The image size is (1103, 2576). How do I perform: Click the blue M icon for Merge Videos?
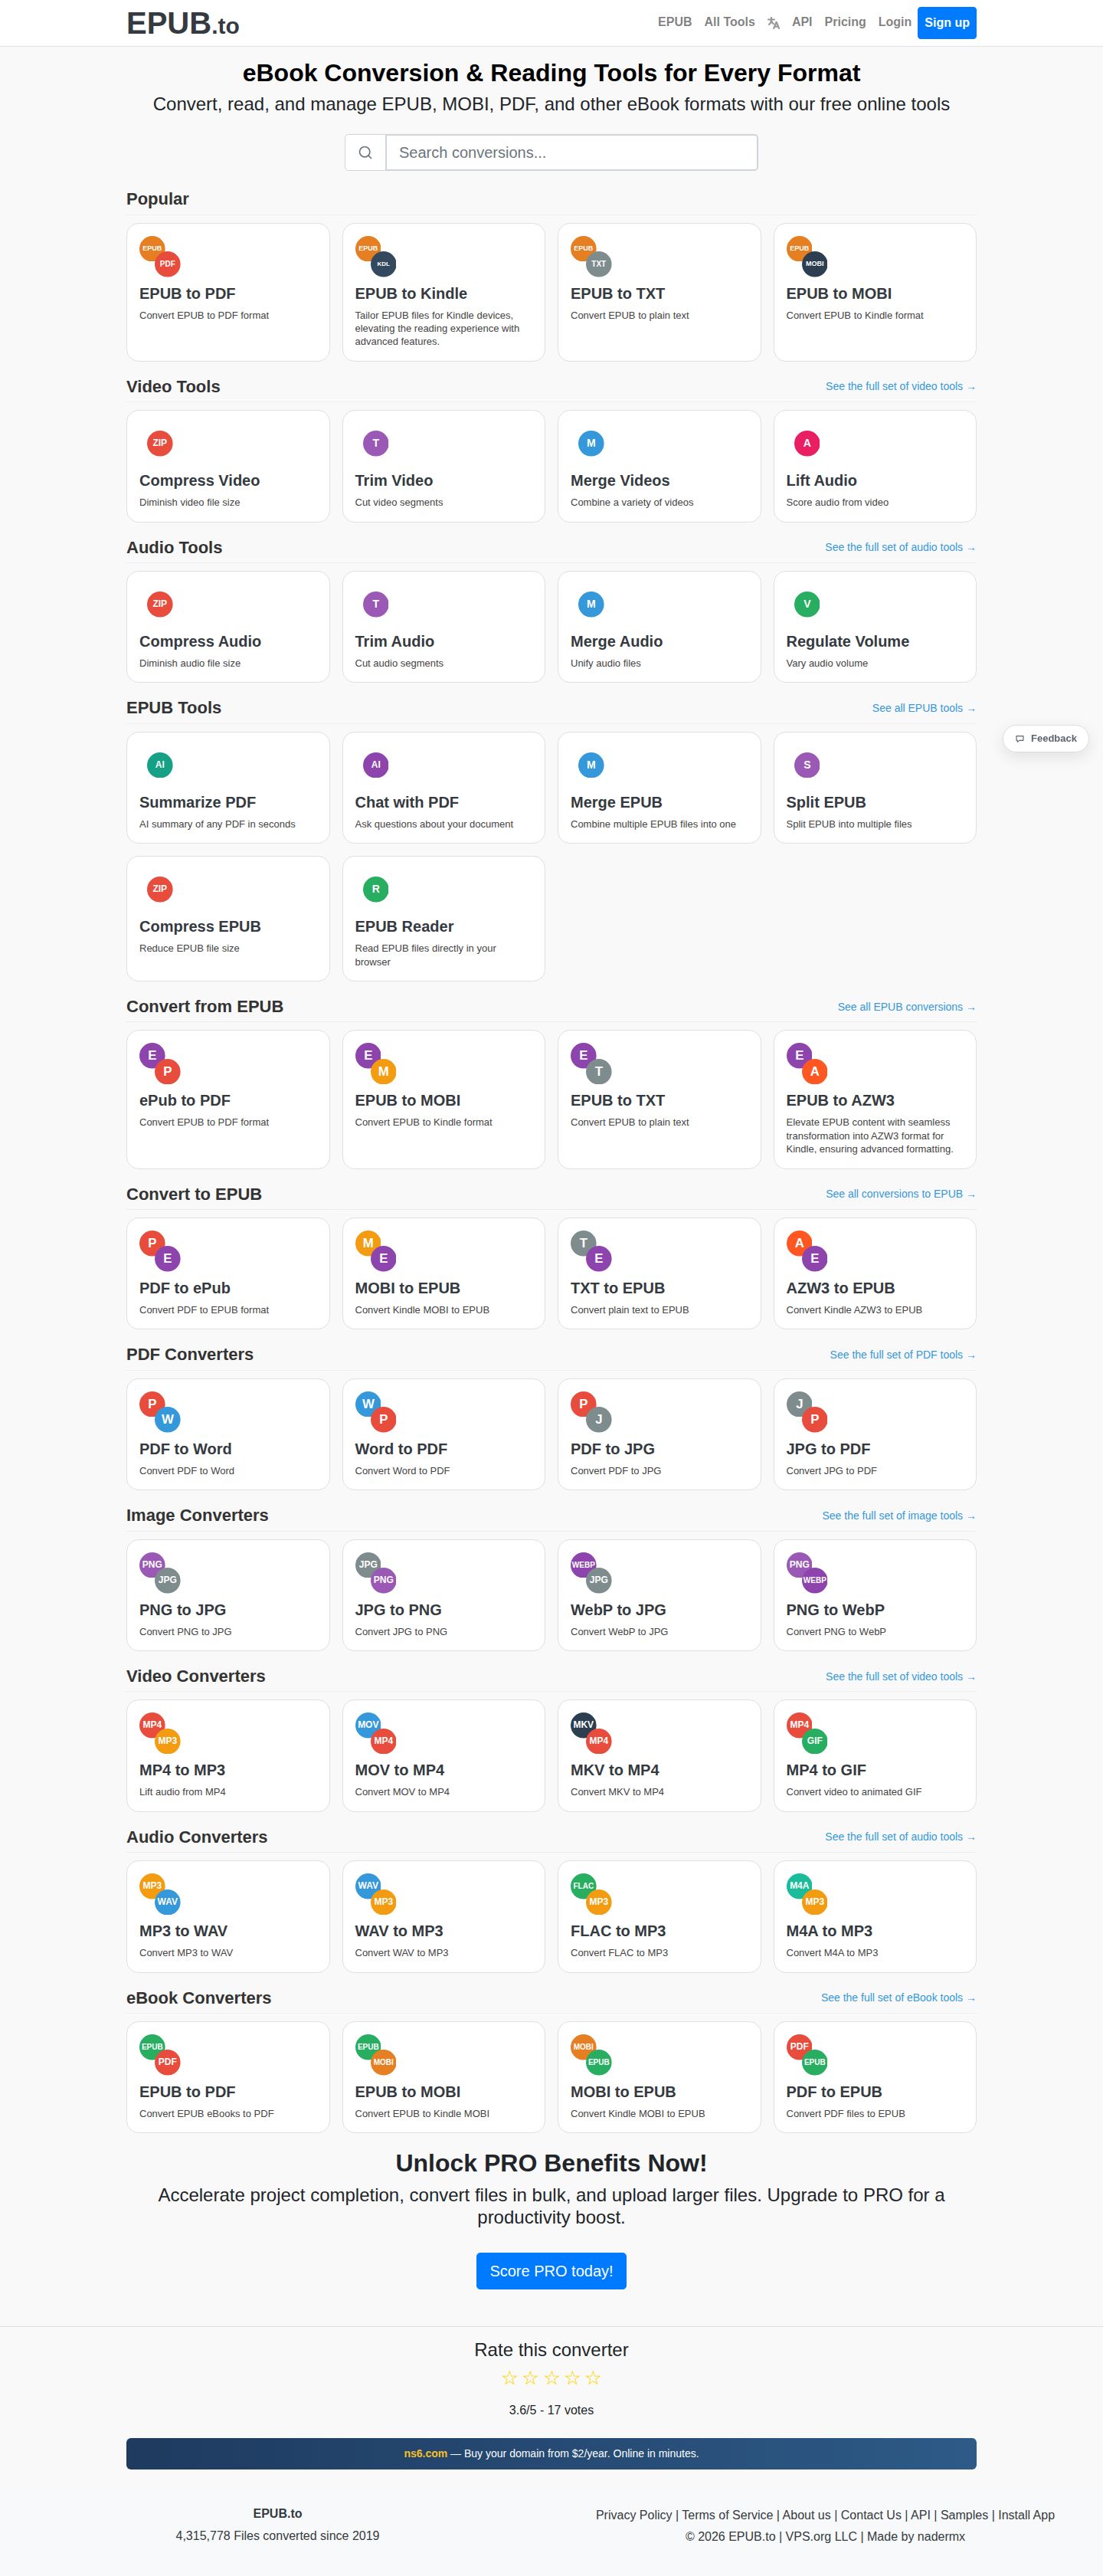pyautogui.click(x=591, y=443)
